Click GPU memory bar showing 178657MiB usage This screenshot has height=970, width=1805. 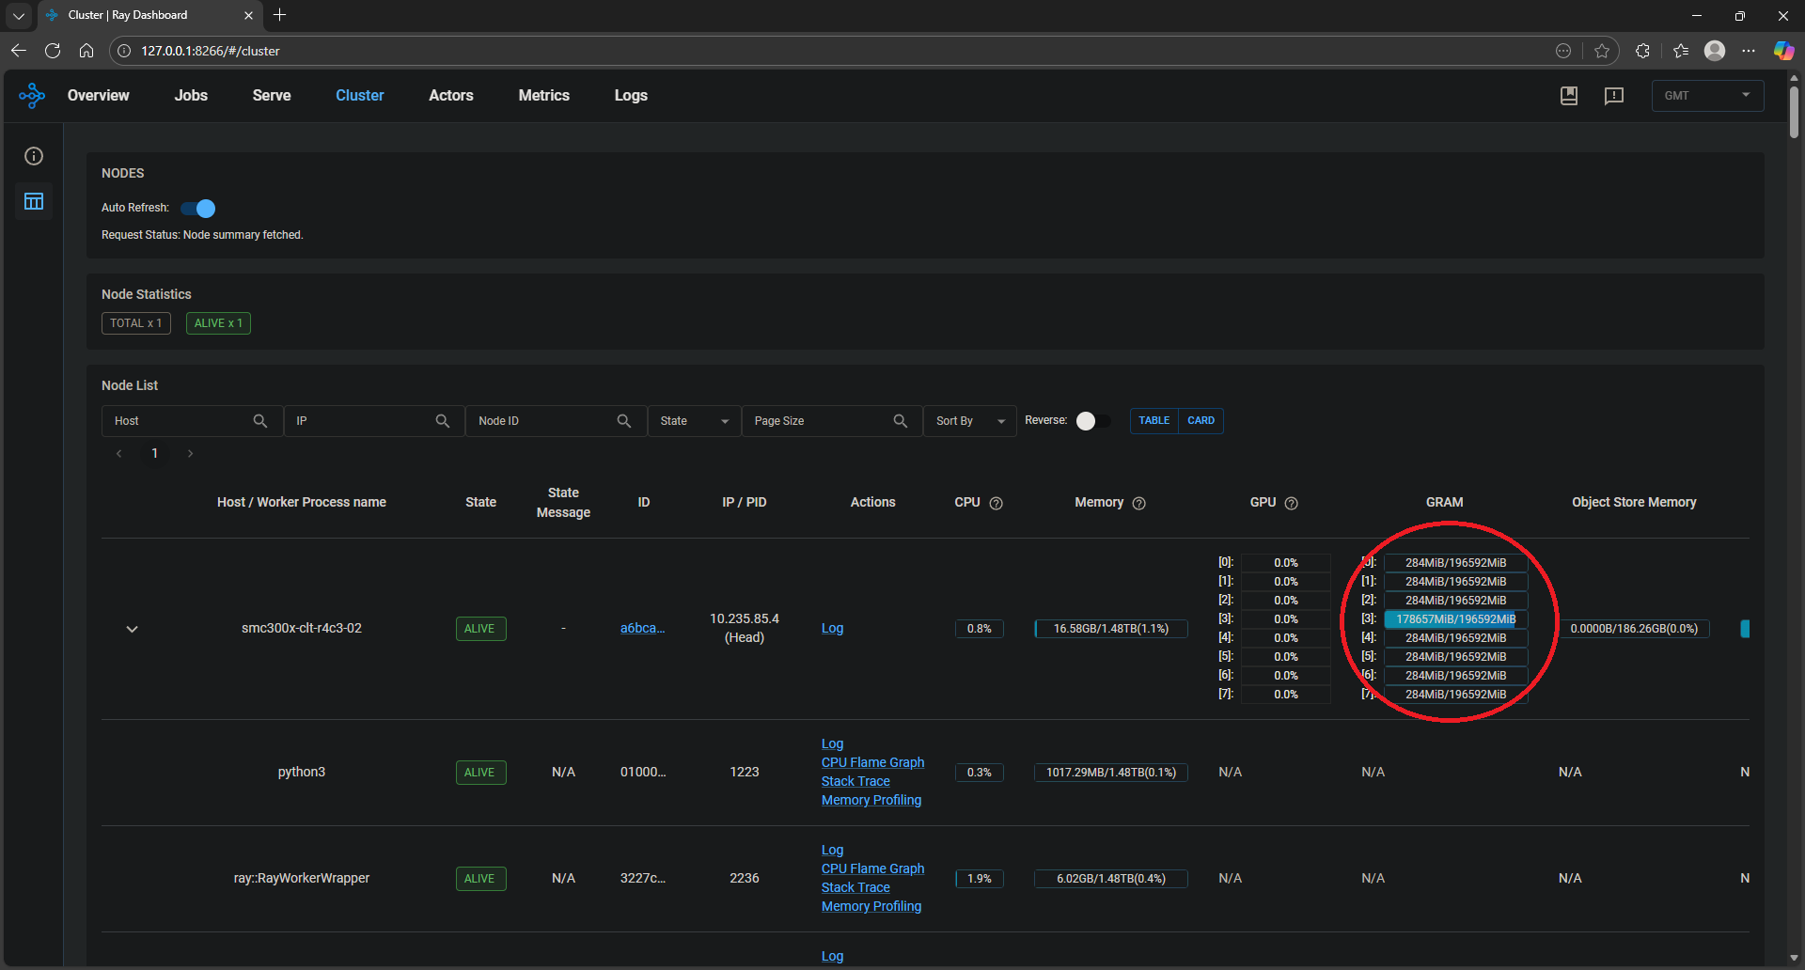pos(1454,618)
